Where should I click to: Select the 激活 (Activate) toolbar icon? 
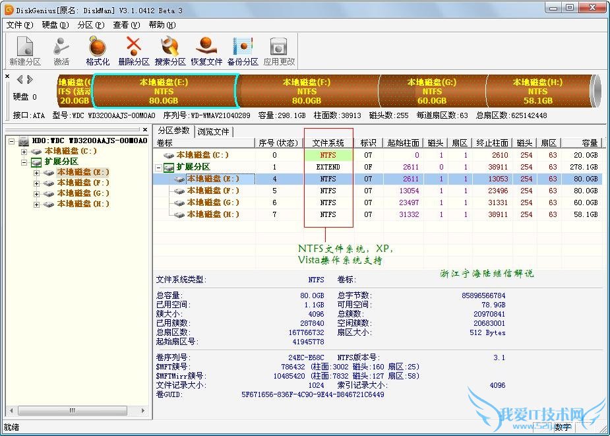(x=61, y=51)
